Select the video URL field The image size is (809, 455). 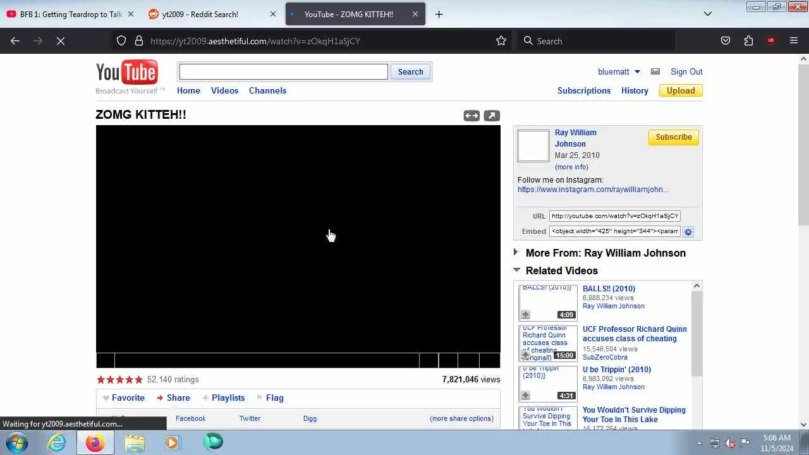[615, 215]
